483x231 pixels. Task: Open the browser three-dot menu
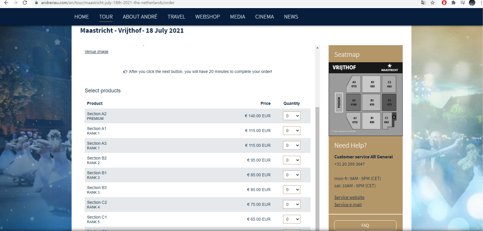[481, 3]
